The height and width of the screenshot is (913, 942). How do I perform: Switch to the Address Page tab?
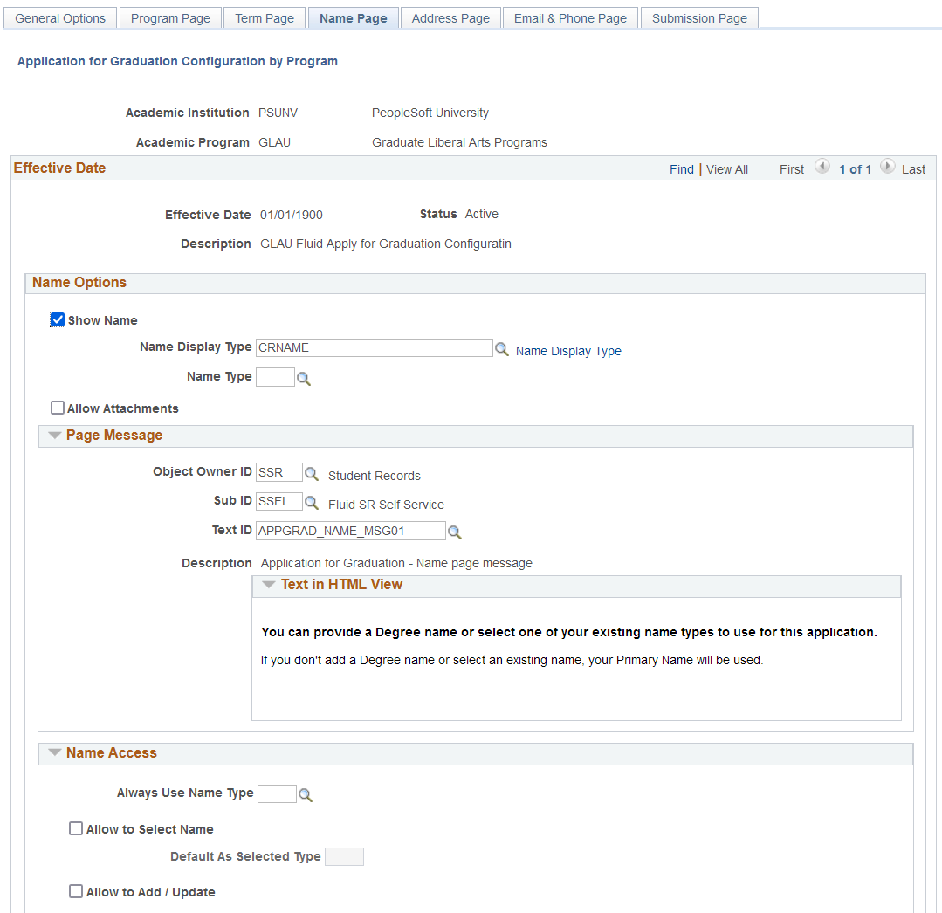(450, 18)
